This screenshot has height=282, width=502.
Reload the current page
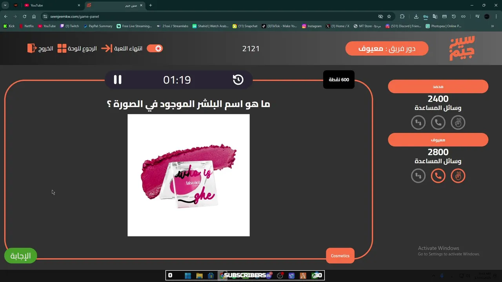pyautogui.click(x=24, y=16)
